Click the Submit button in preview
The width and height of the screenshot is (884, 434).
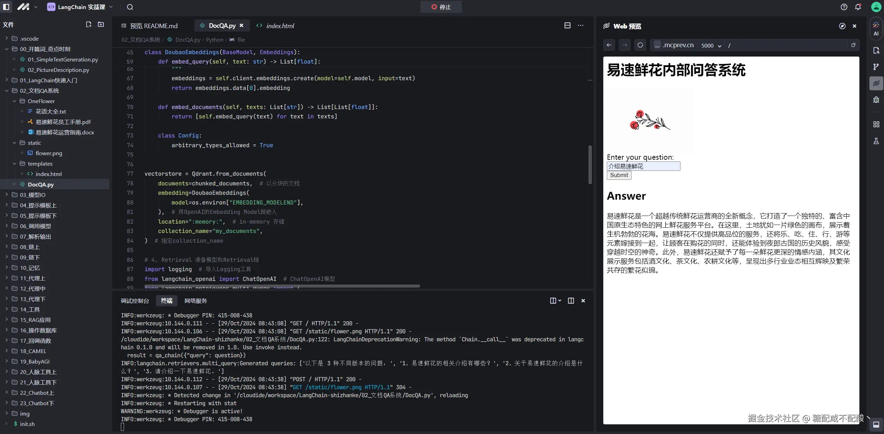pyautogui.click(x=619, y=175)
